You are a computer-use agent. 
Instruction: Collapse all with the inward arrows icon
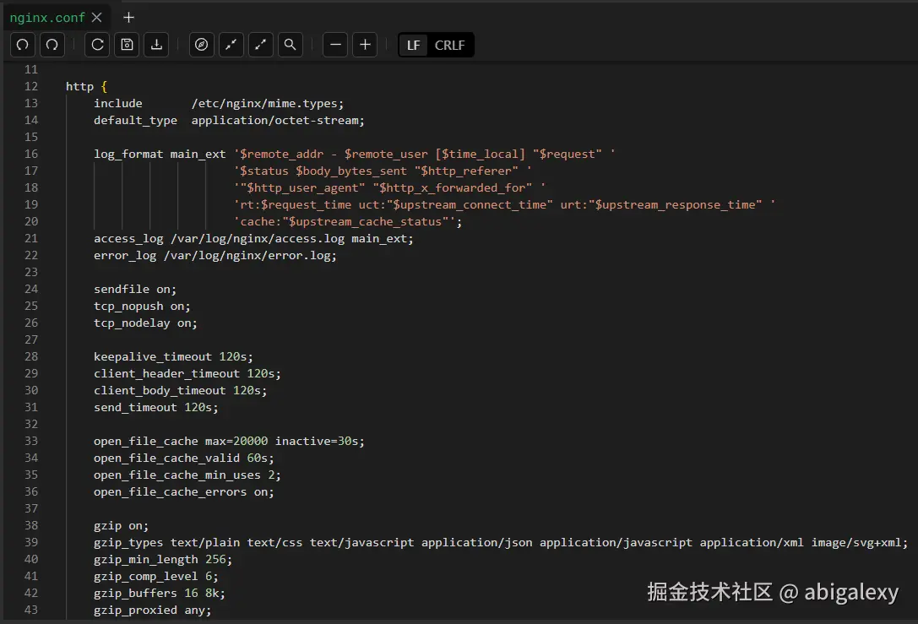click(231, 45)
